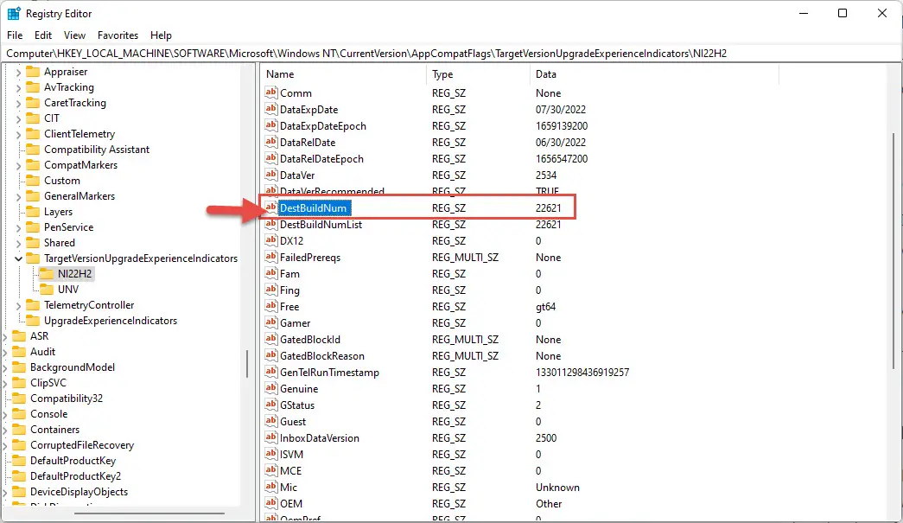This screenshot has height=523, width=903.
Task: Click the DataVer string value icon
Action: (271, 175)
